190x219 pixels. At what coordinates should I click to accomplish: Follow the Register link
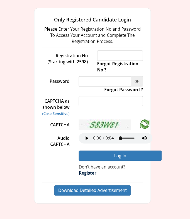click(x=87, y=173)
